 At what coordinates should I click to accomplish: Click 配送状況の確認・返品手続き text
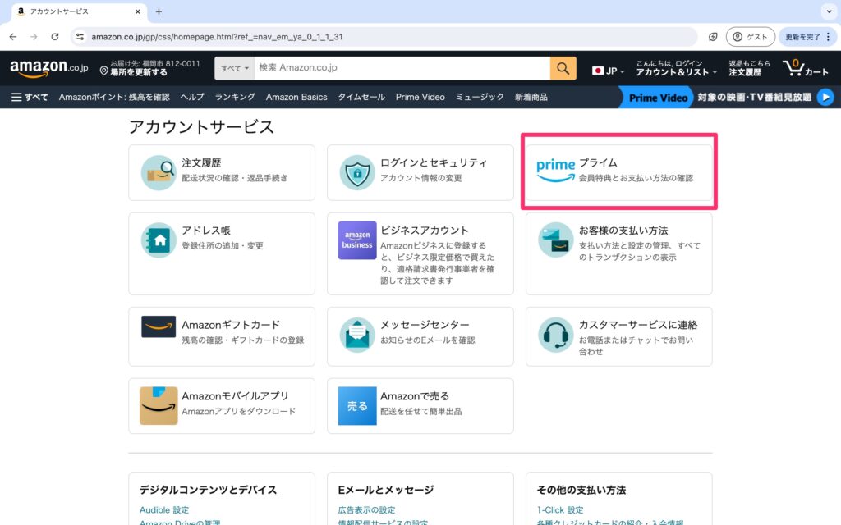[x=234, y=178]
